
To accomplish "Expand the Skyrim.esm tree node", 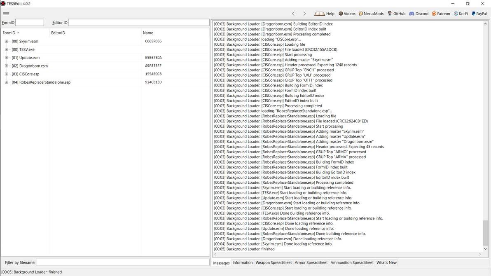I will (6, 41).
